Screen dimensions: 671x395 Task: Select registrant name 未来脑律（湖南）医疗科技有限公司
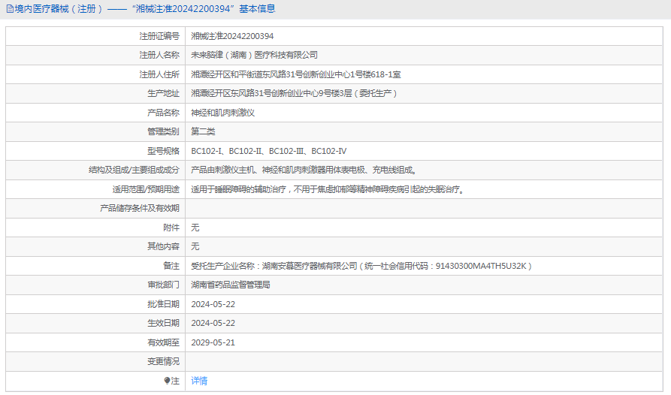click(x=254, y=55)
